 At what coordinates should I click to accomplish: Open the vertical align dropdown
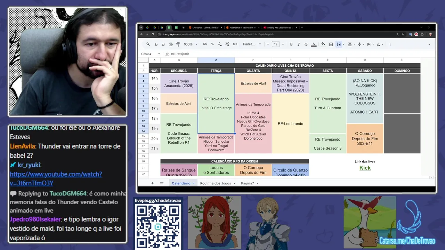point(361,44)
